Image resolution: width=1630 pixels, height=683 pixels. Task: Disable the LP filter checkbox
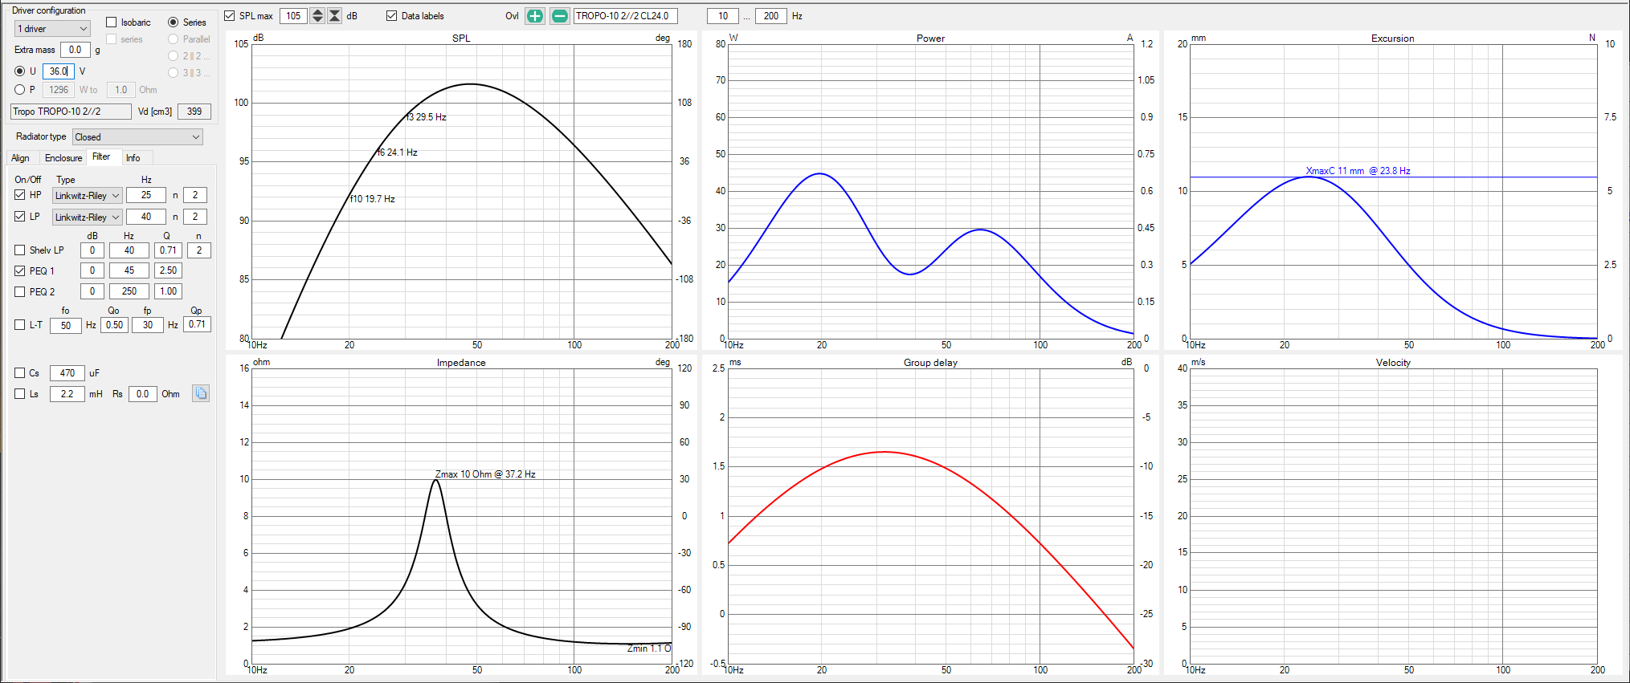click(20, 217)
